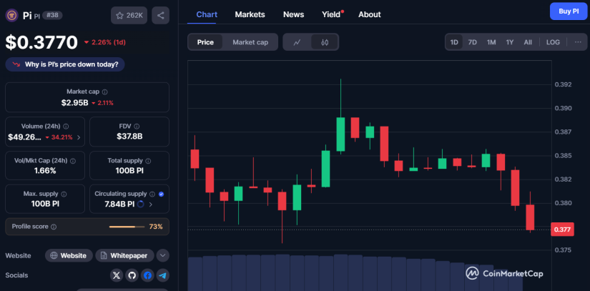This screenshot has width=590, height=291.
Task: Open the Whitepaper link button
Action: [124, 256]
